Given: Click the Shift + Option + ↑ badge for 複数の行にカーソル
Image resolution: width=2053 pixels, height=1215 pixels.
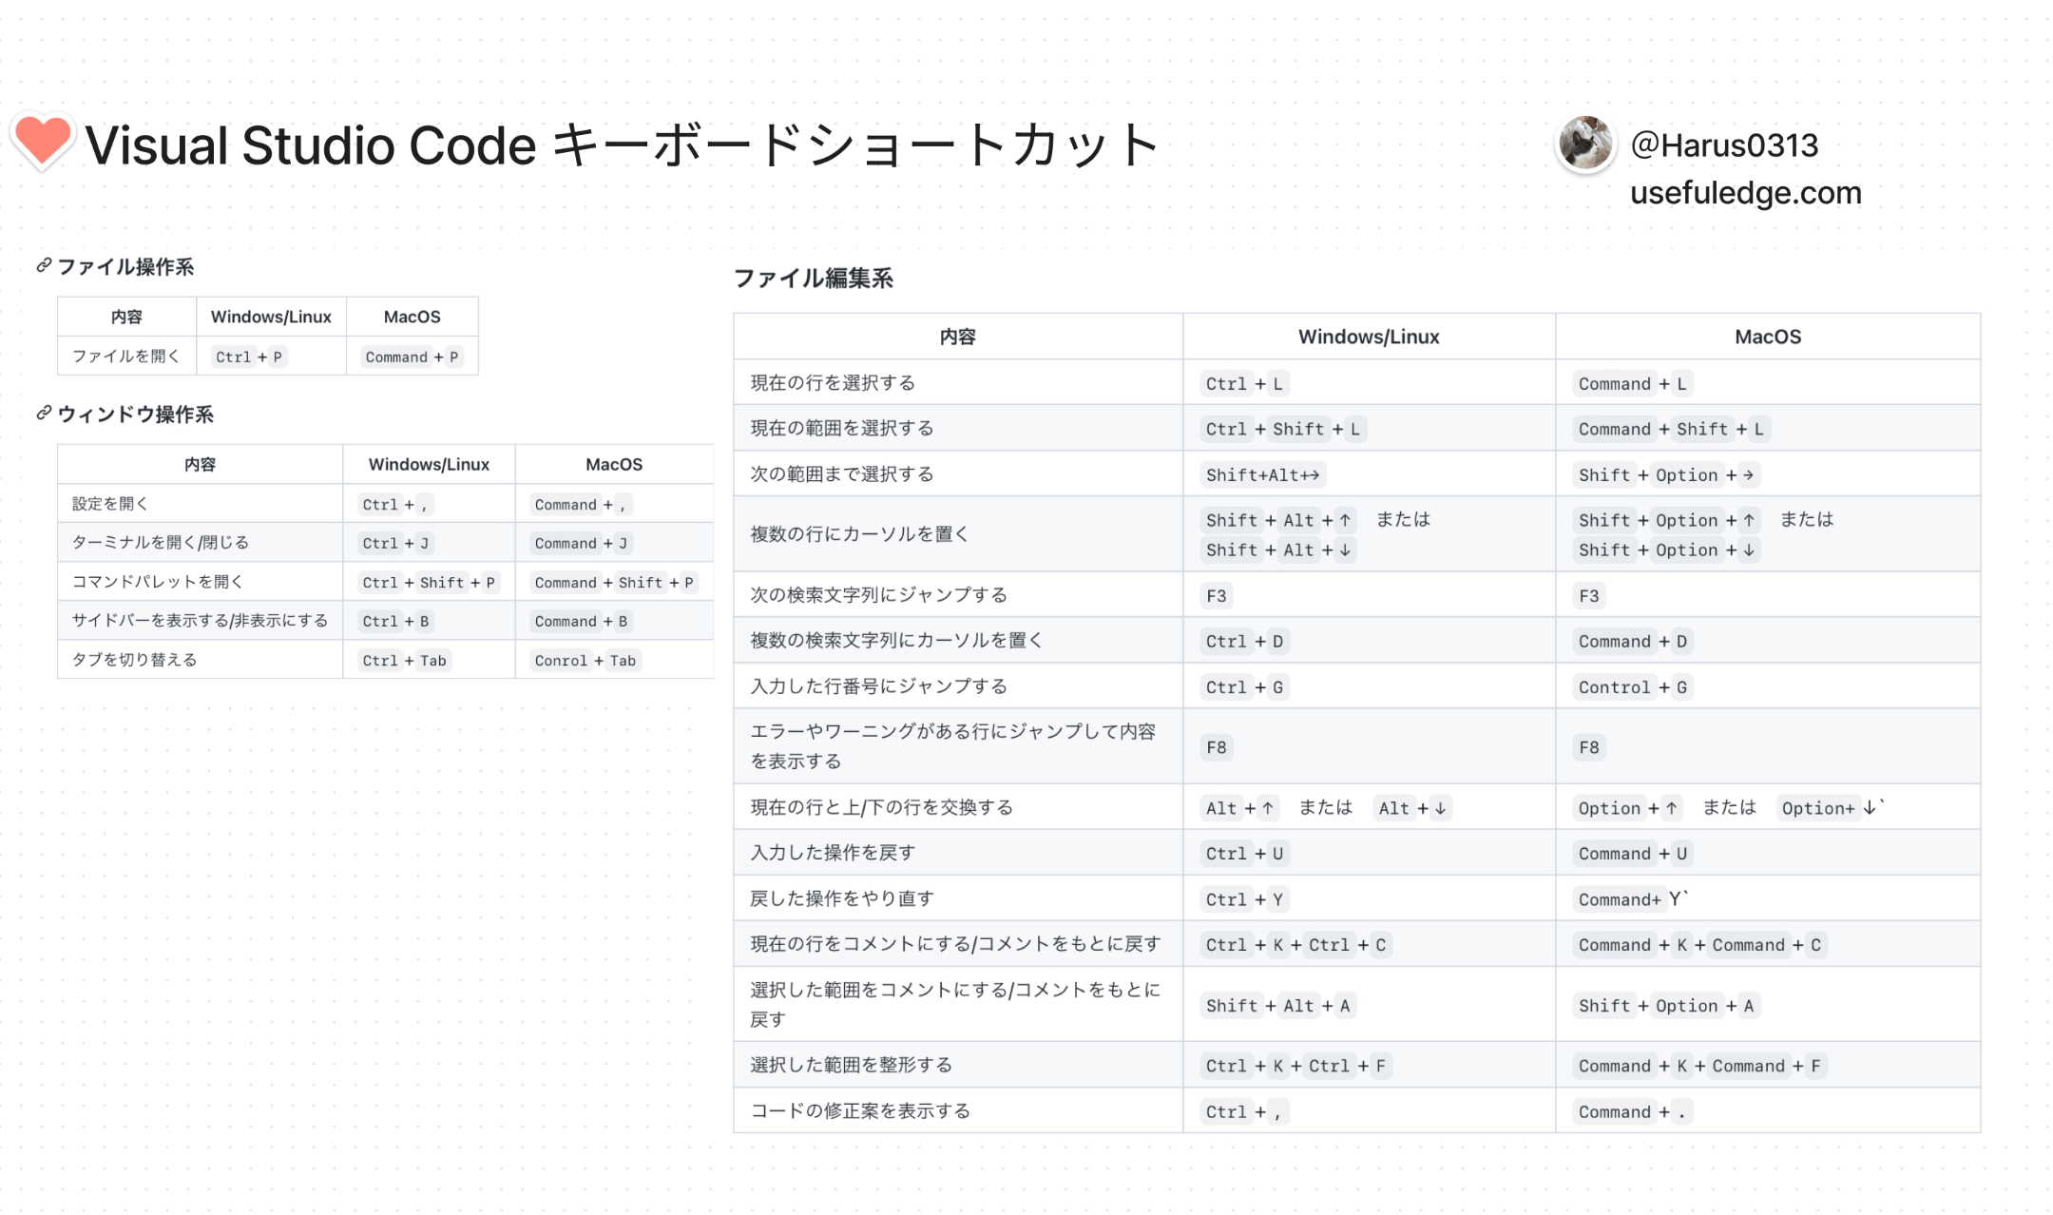Looking at the screenshot, I should coord(1665,520).
